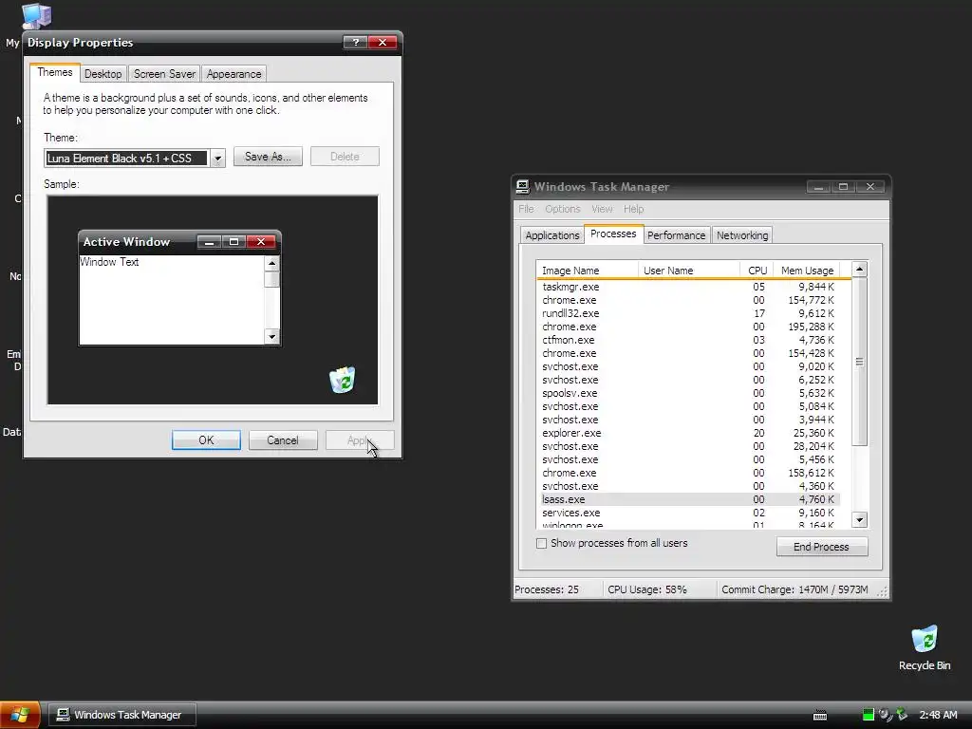Click the keyboard language bar icon
The width and height of the screenshot is (972, 729).
pos(819,716)
